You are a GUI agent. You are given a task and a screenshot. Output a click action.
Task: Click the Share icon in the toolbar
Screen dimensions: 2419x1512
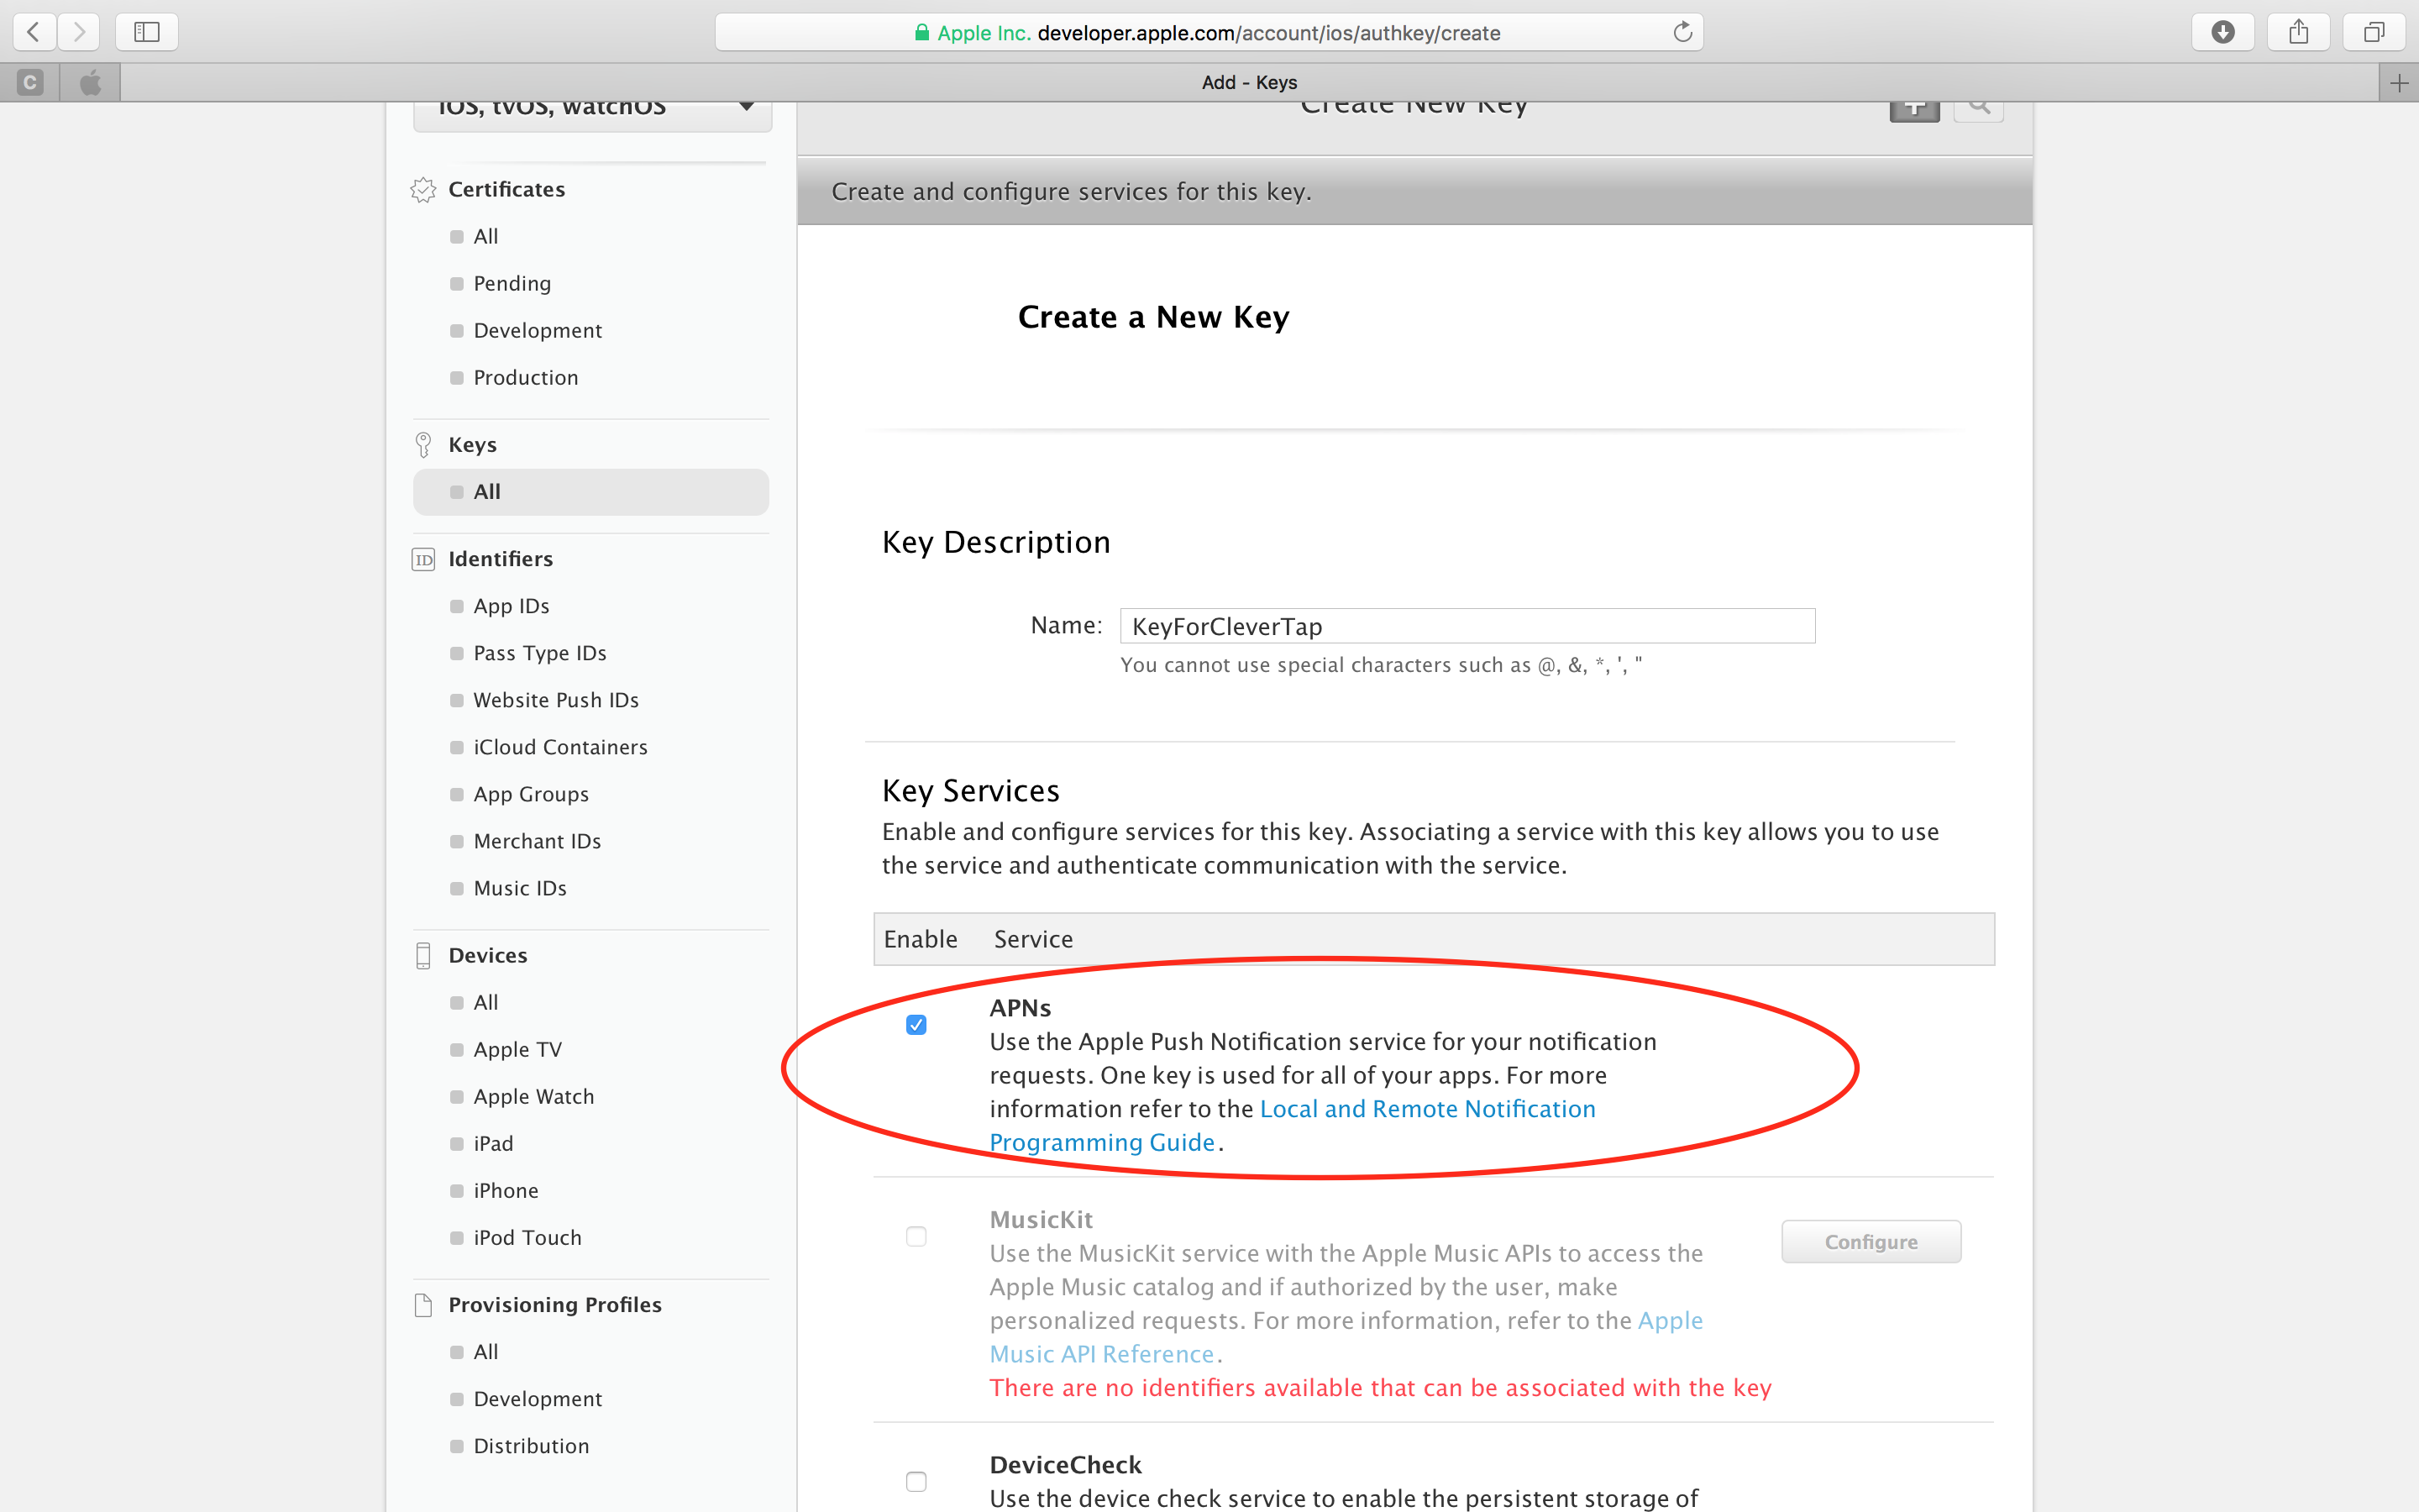click(2298, 32)
